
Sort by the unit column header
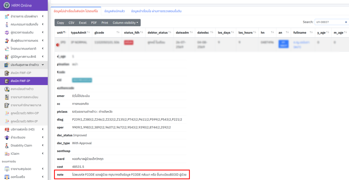click(x=61, y=32)
